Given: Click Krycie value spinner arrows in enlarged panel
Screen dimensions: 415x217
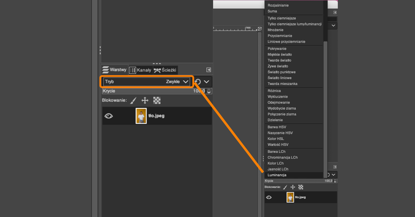Looking at the screenshot, I should tap(209, 91).
